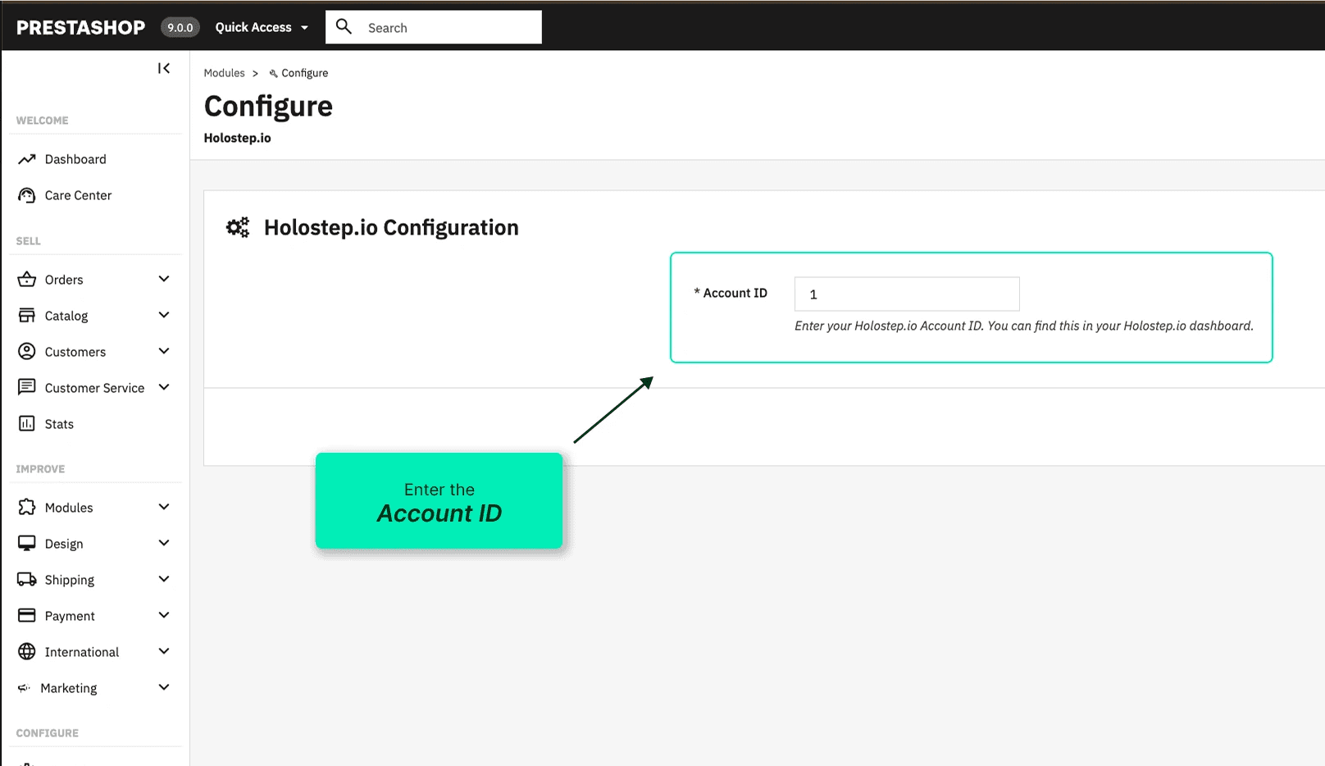Select Orders in the sidebar

[x=64, y=280]
